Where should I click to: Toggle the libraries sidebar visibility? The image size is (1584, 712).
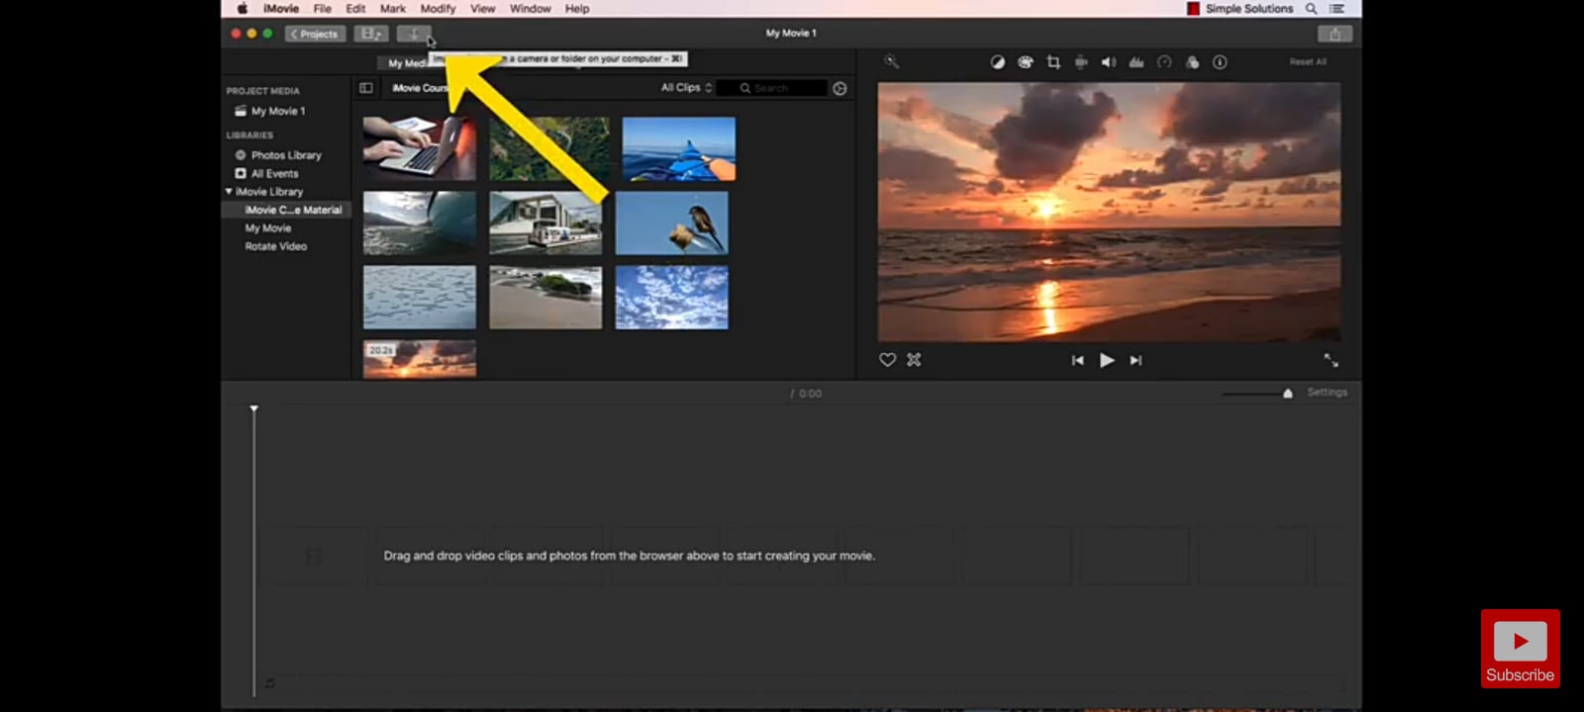pos(365,88)
